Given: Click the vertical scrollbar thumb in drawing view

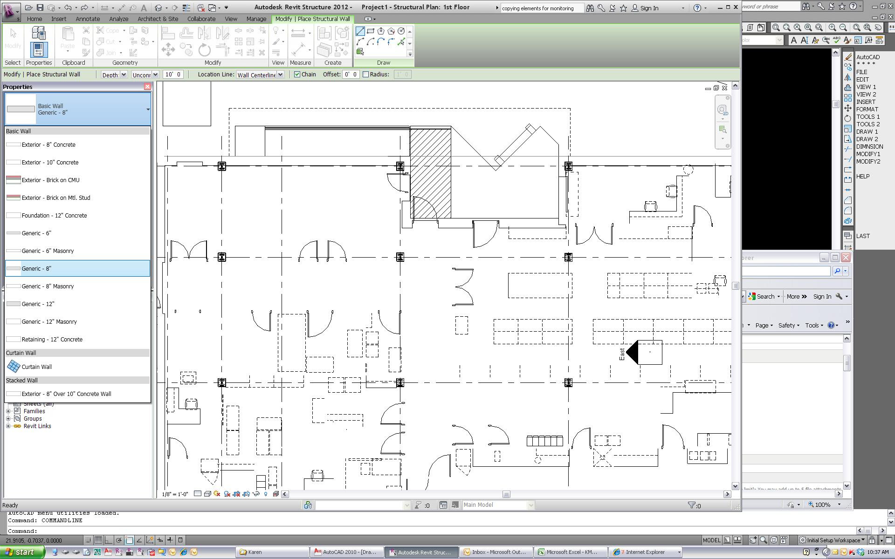Looking at the screenshot, I should pos(736,286).
